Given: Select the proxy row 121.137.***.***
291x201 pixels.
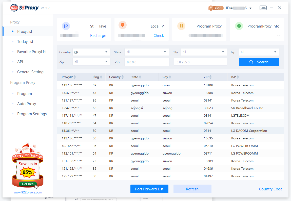Looking at the screenshot, I should point(170,100).
